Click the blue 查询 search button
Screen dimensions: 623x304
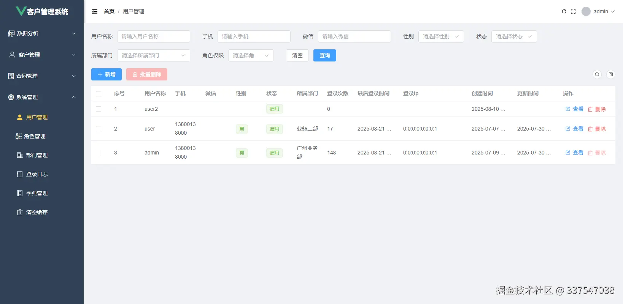(x=325, y=55)
